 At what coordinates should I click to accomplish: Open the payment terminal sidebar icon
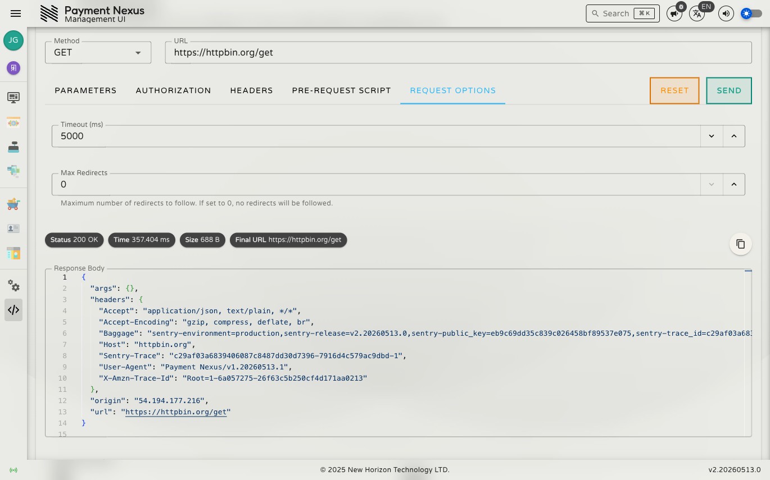[13, 147]
